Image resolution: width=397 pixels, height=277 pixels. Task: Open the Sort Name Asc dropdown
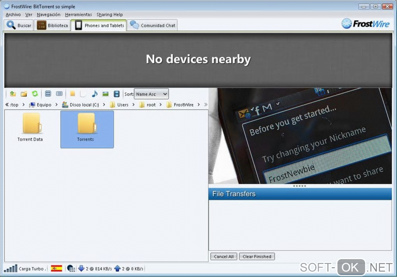(151, 94)
